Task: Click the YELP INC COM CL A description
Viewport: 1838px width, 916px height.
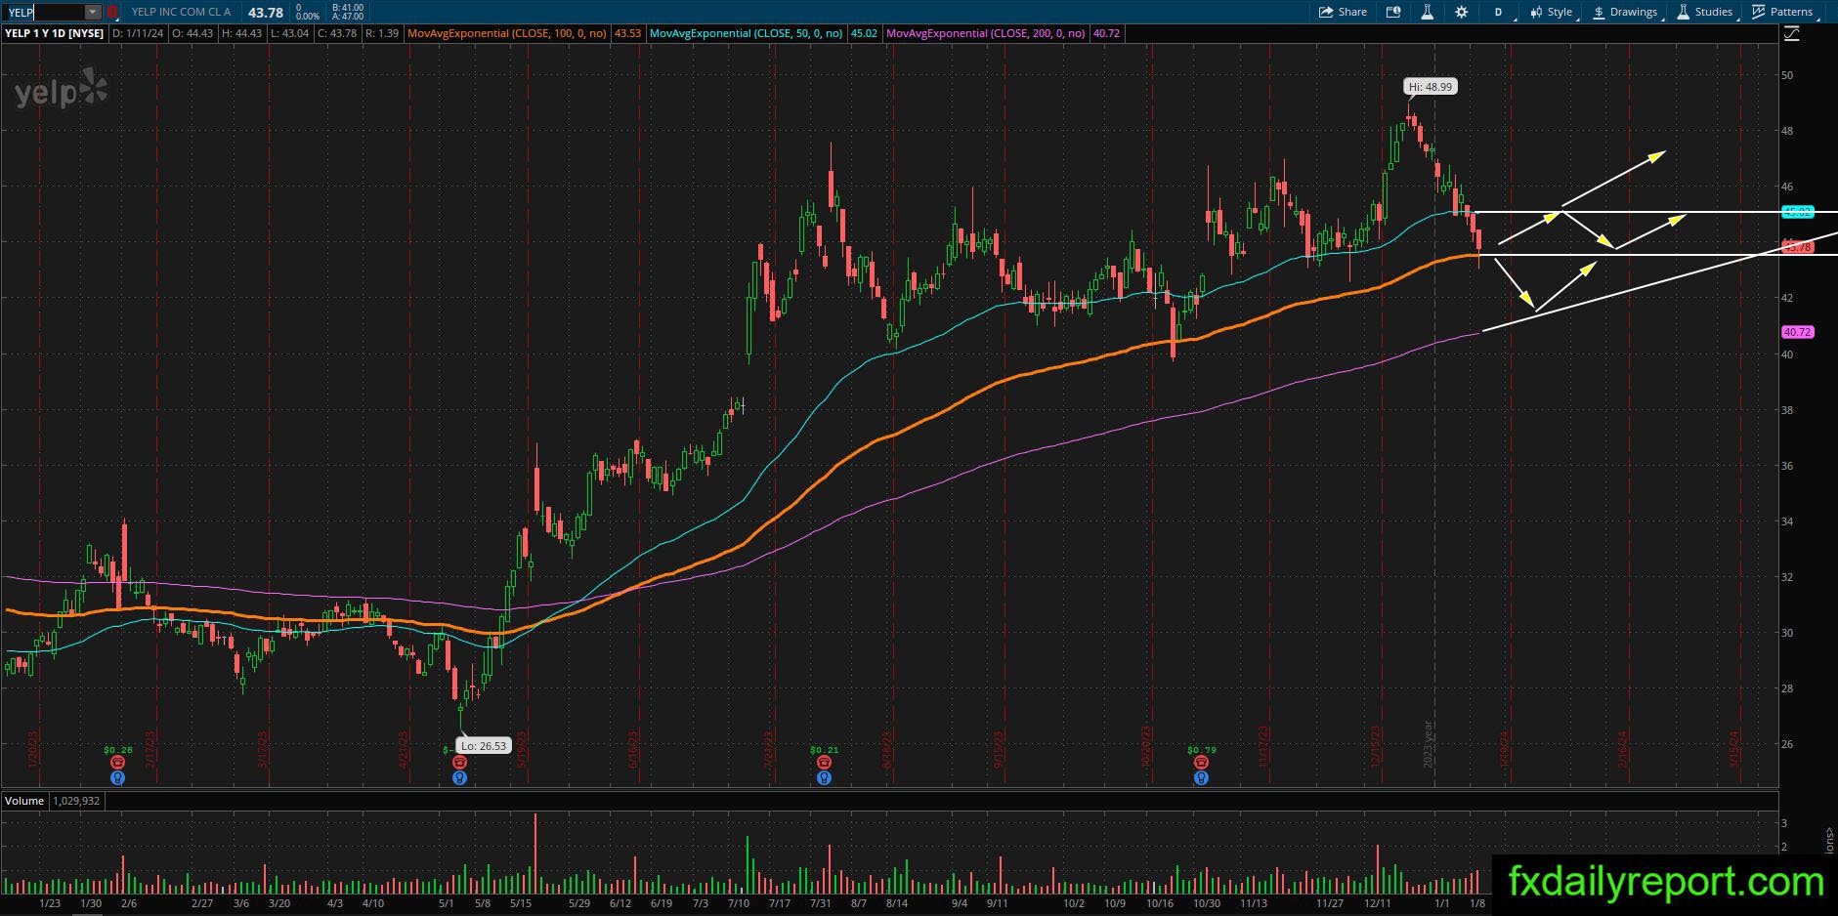Action: (x=182, y=12)
